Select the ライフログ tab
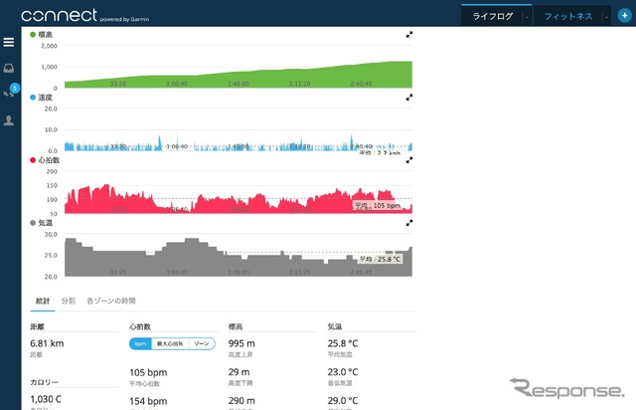This screenshot has height=410, width=636. tap(491, 17)
